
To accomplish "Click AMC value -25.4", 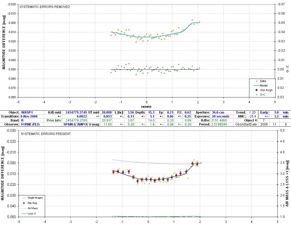I will [x=252, y=116].
